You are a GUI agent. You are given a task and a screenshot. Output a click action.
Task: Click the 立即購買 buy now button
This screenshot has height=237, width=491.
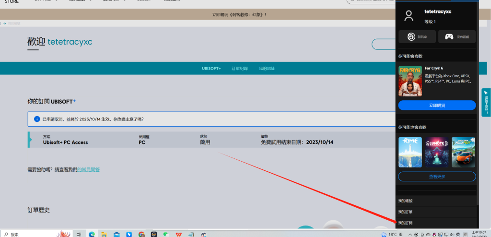[437, 106]
